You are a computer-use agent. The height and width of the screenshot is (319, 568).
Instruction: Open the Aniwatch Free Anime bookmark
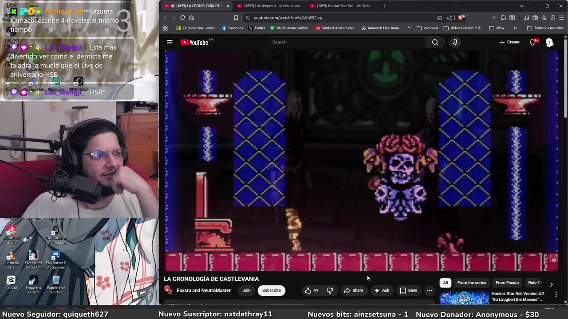point(382,28)
